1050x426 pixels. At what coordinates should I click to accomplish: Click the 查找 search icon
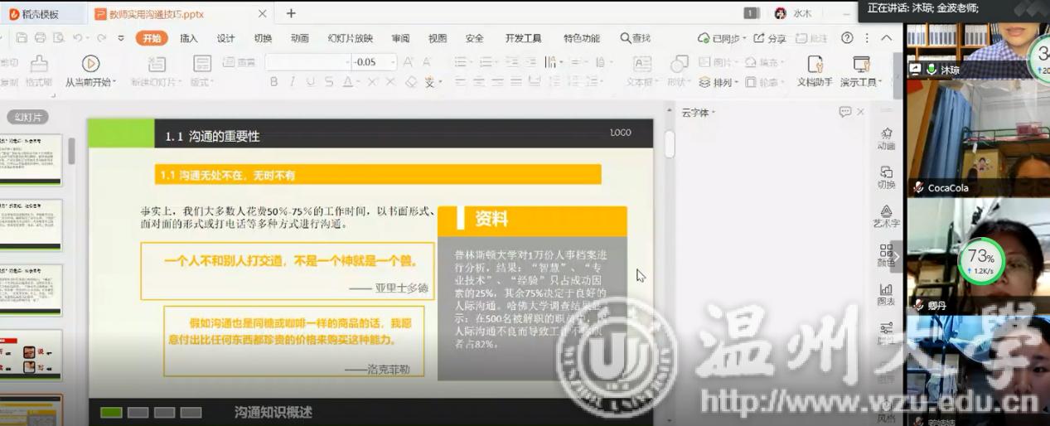pyautogui.click(x=626, y=38)
